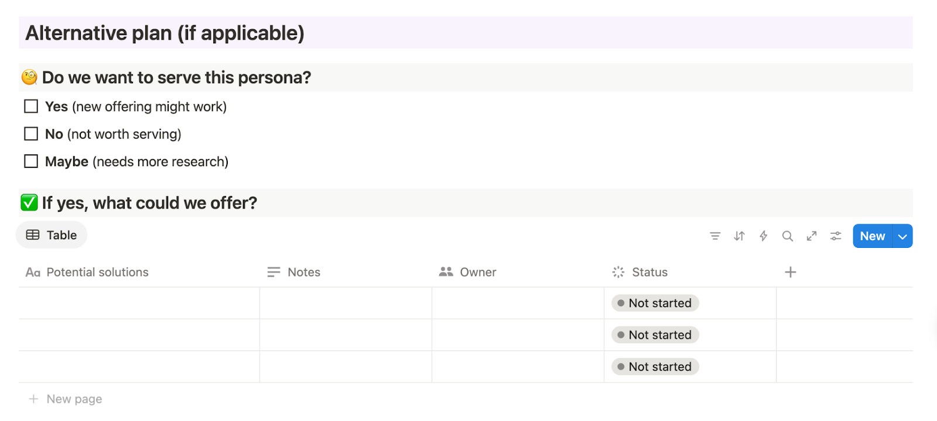
Task: Click 'If yes, what could we offer?' heading
Action: 149,203
